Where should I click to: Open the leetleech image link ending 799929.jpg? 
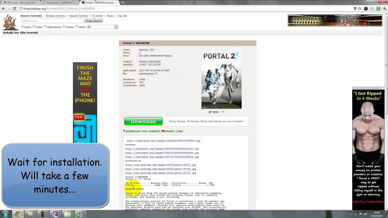[163, 141]
